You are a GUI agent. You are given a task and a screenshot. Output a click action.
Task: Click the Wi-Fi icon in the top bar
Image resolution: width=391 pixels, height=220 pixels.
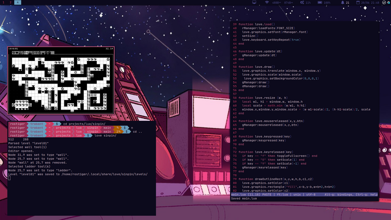point(267,3)
